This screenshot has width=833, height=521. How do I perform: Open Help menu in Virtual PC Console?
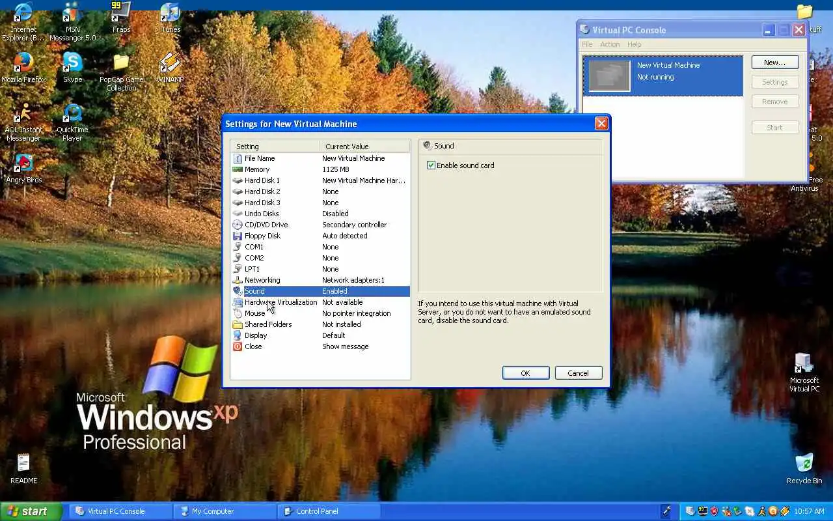click(635, 44)
